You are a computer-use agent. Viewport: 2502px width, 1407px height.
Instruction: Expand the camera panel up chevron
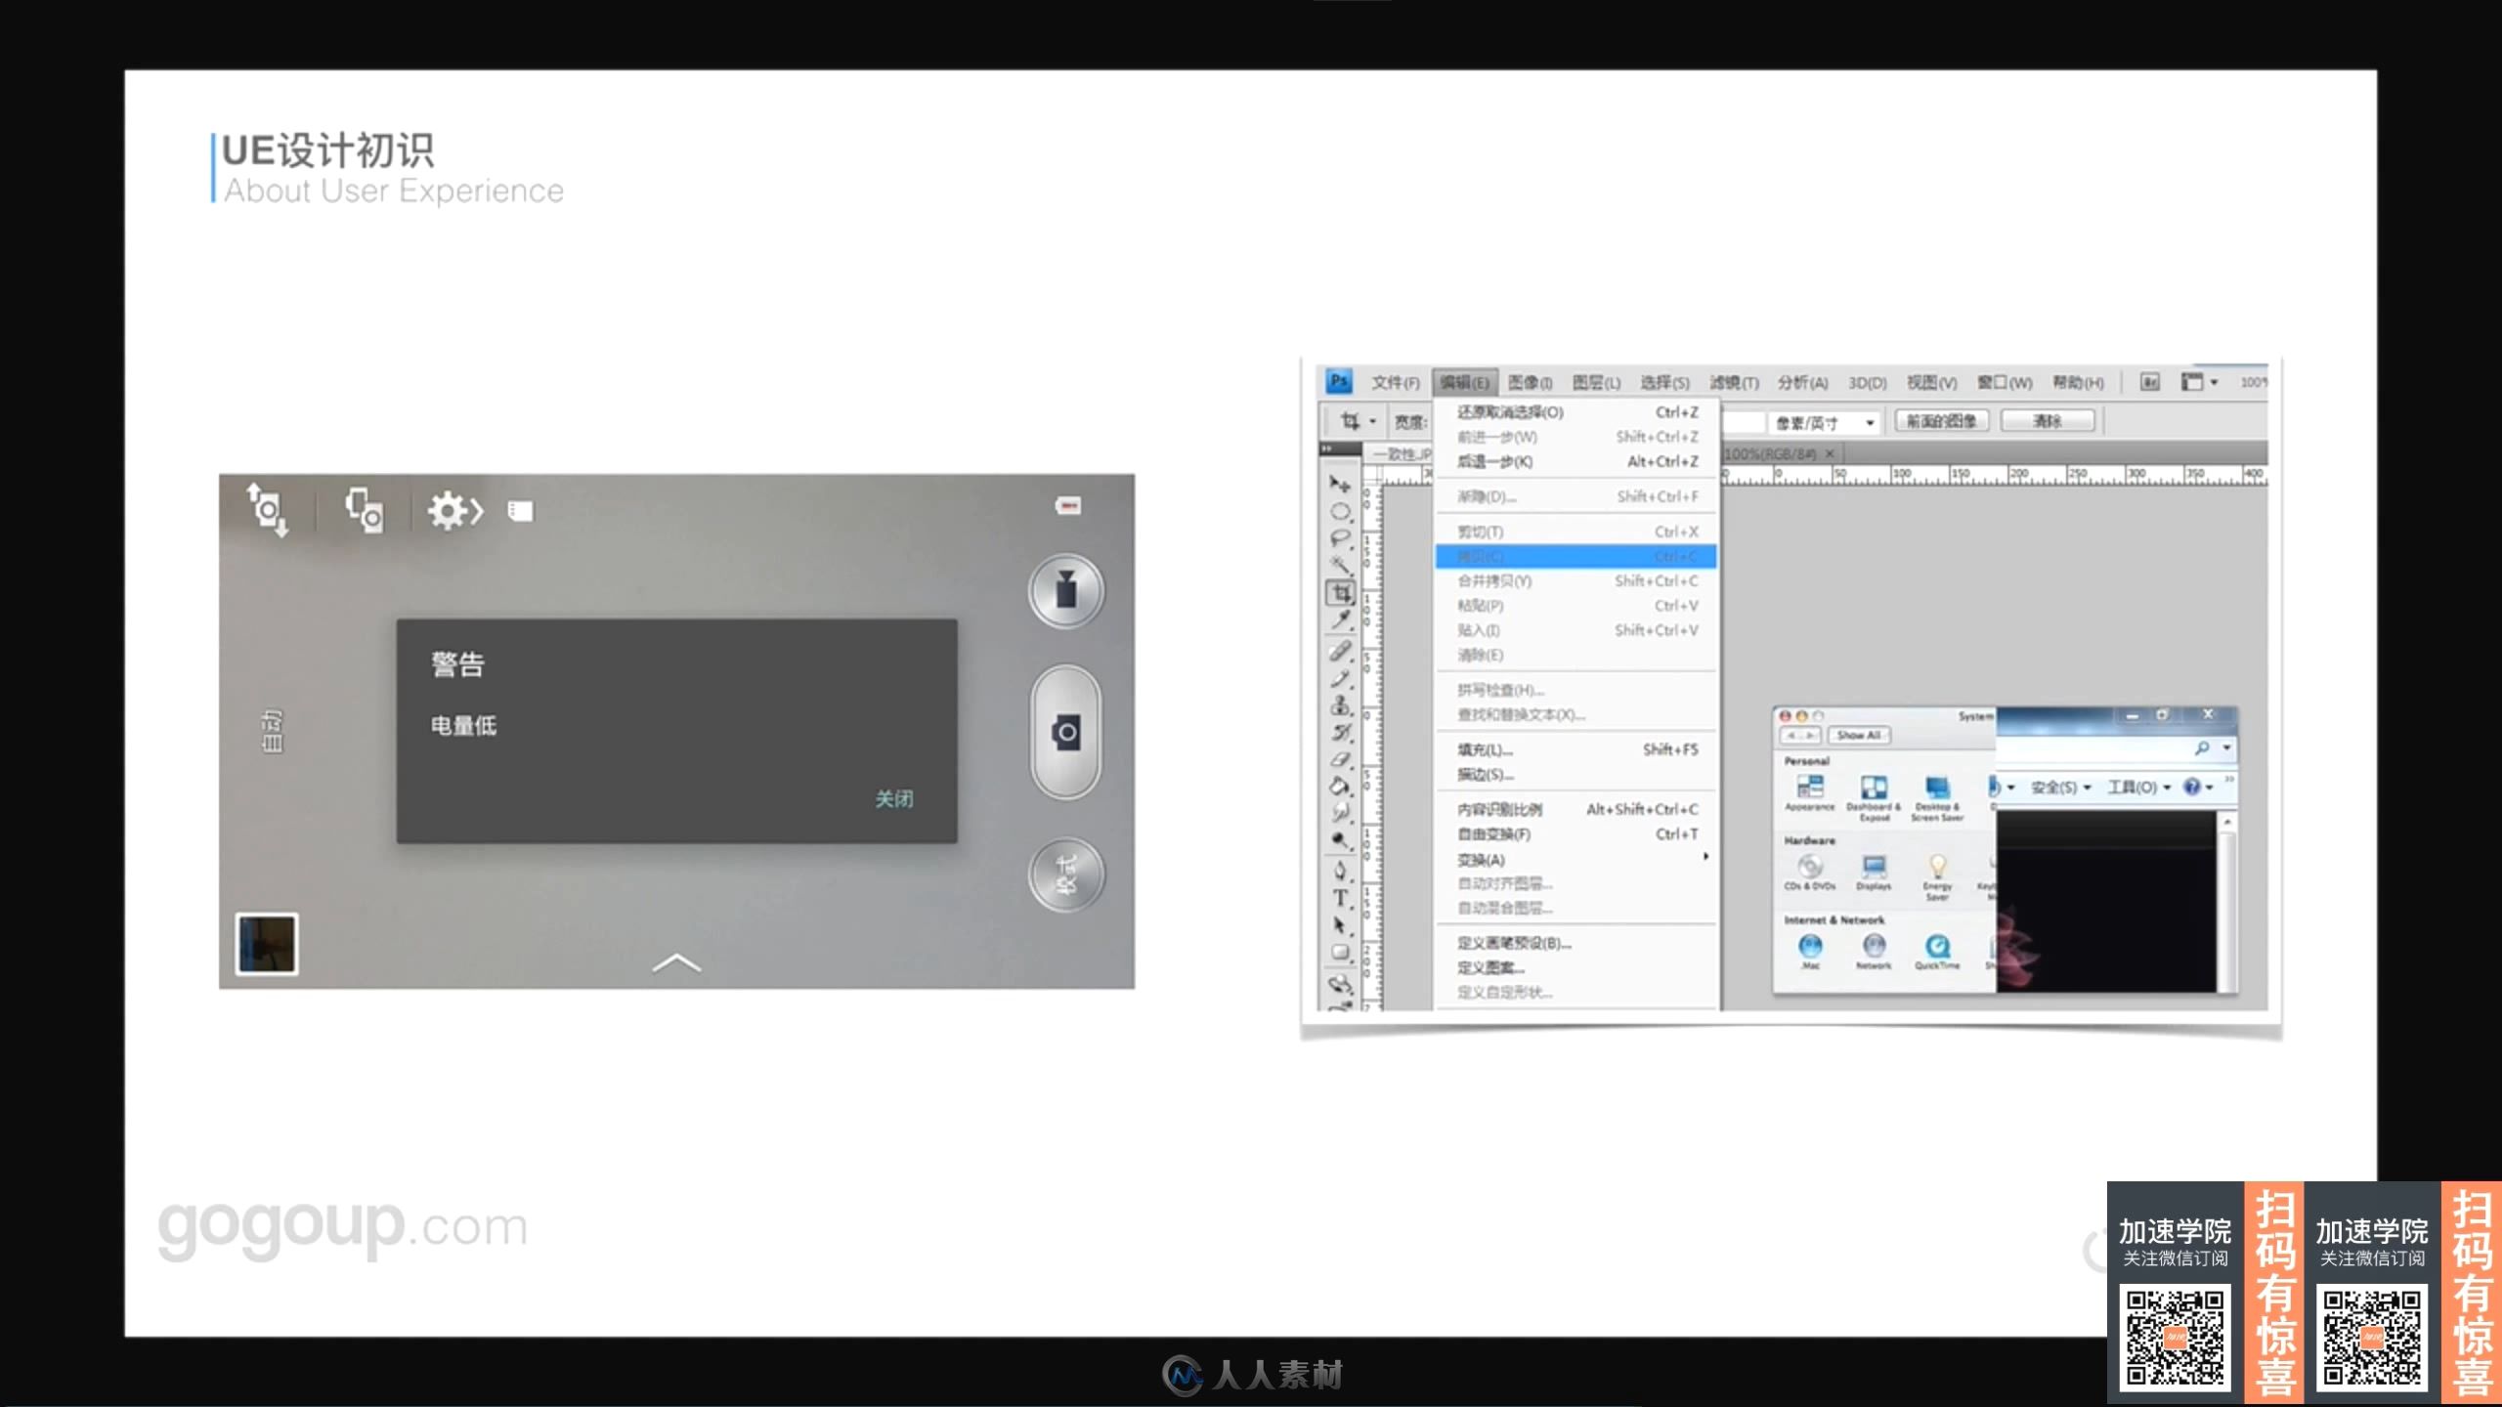pos(676,963)
